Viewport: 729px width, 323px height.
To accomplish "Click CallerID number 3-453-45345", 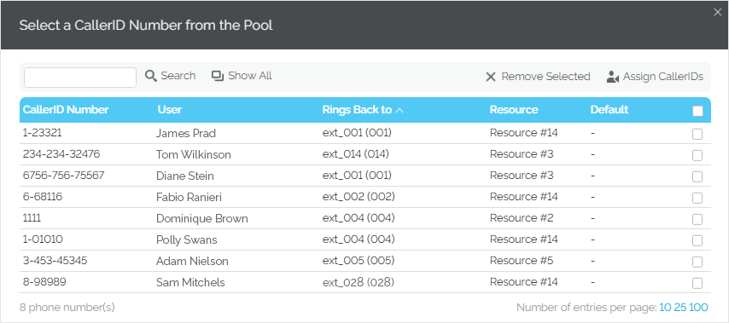I will click(55, 261).
